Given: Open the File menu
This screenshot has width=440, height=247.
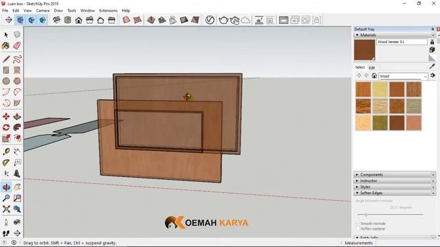Looking at the screenshot, I should point(5,10).
